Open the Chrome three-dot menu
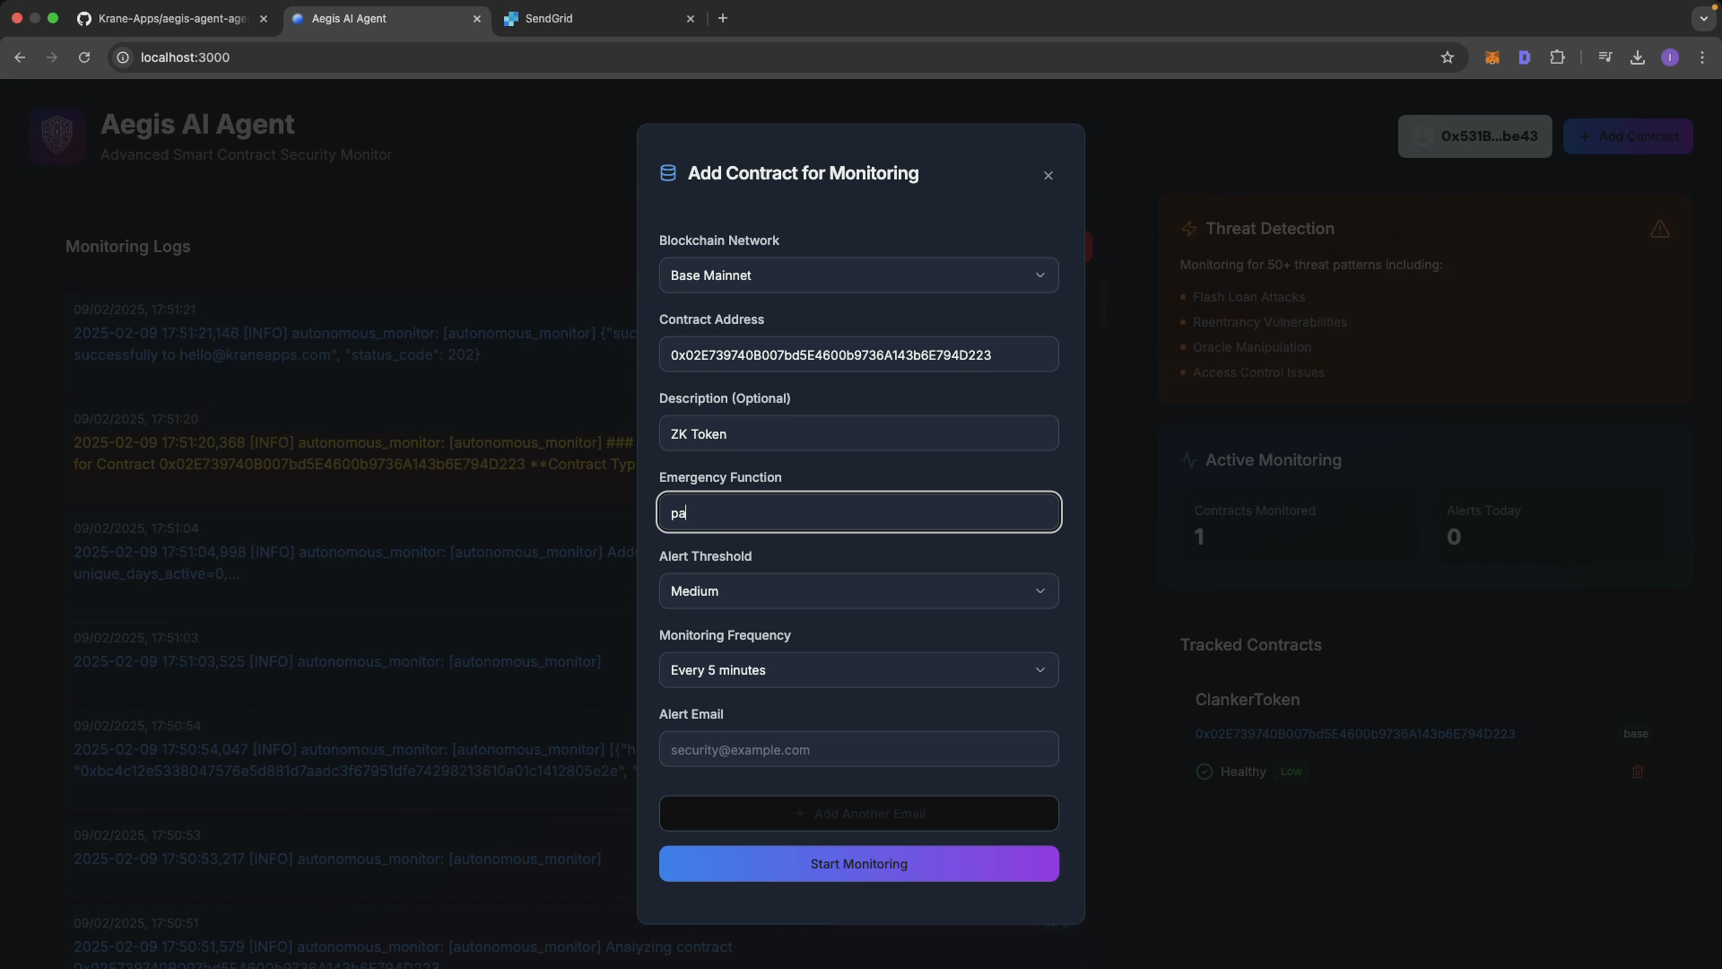 (x=1702, y=57)
